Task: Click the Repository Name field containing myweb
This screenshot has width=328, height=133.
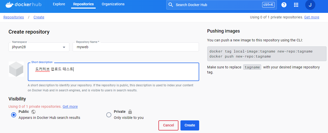Action: coord(136,47)
